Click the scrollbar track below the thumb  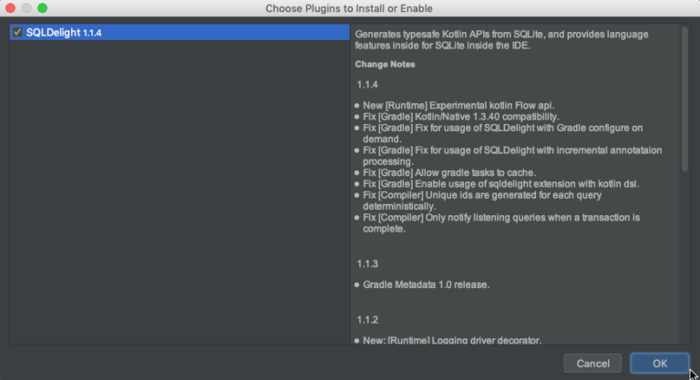point(685,255)
